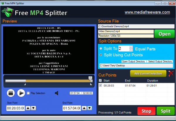
Task: Open the www.mediafreeware.com link
Action: click(147, 12)
